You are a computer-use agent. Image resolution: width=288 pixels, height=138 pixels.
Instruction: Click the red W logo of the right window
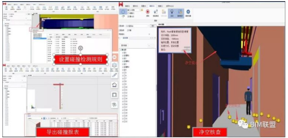click(x=121, y=4)
